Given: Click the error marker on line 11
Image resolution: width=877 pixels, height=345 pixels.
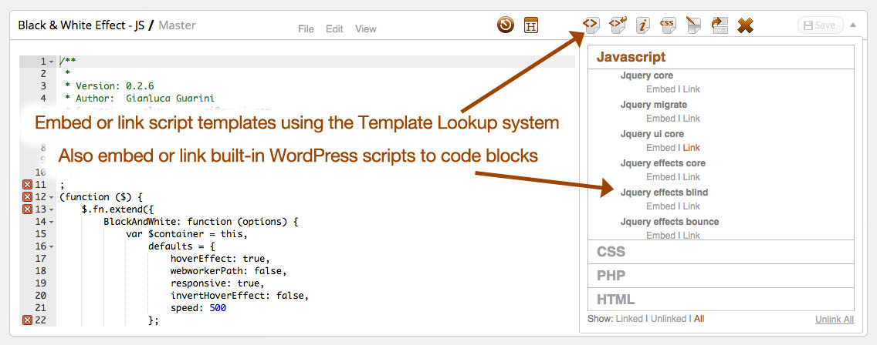Looking at the screenshot, I should [28, 185].
